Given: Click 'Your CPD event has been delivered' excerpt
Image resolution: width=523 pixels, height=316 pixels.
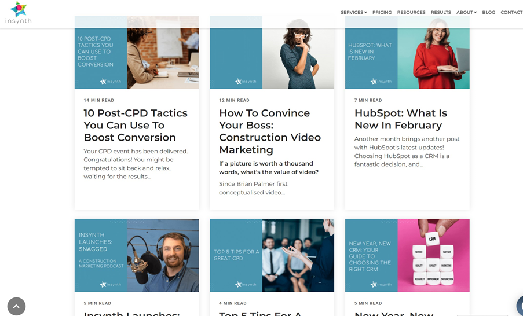Looking at the screenshot, I should click(x=136, y=164).
